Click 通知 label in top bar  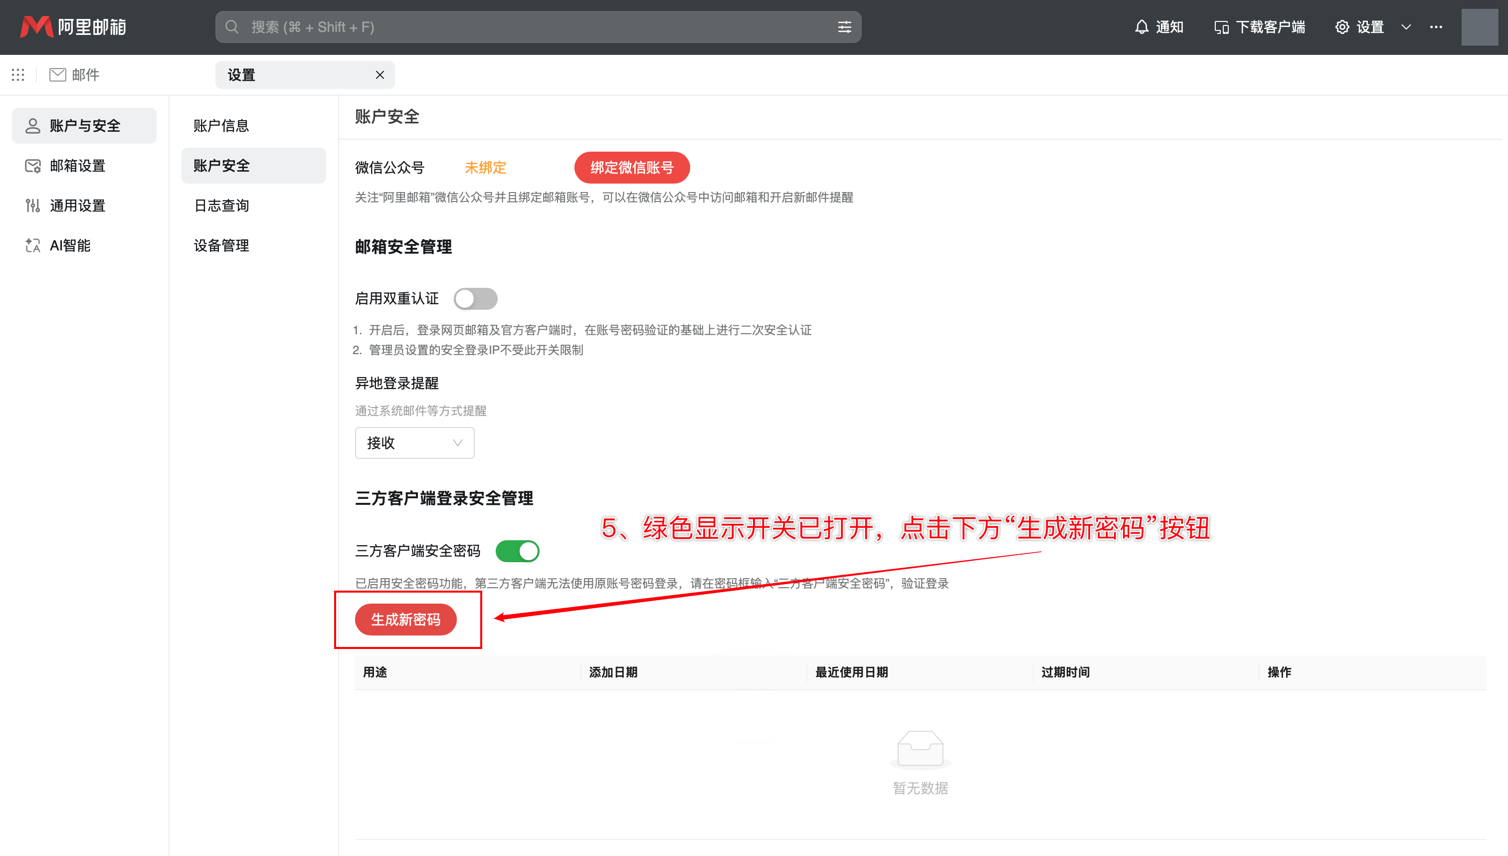click(1169, 27)
